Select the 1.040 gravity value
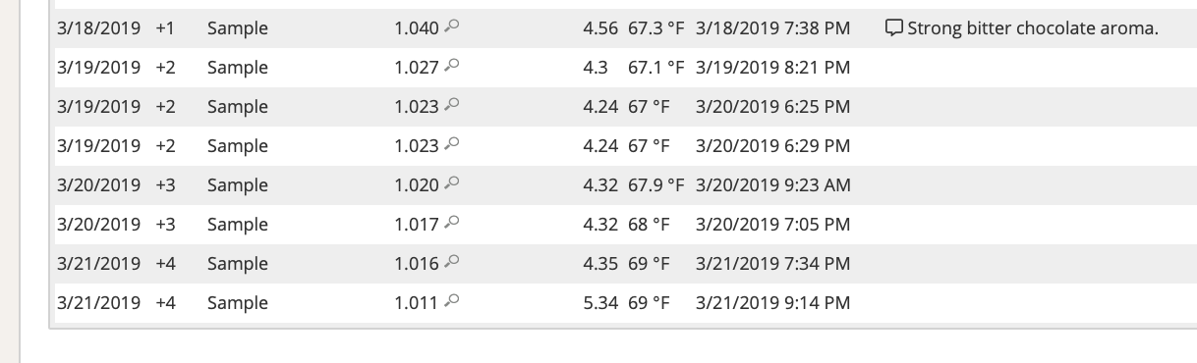Screen dimensions: 1197x363 point(417,28)
